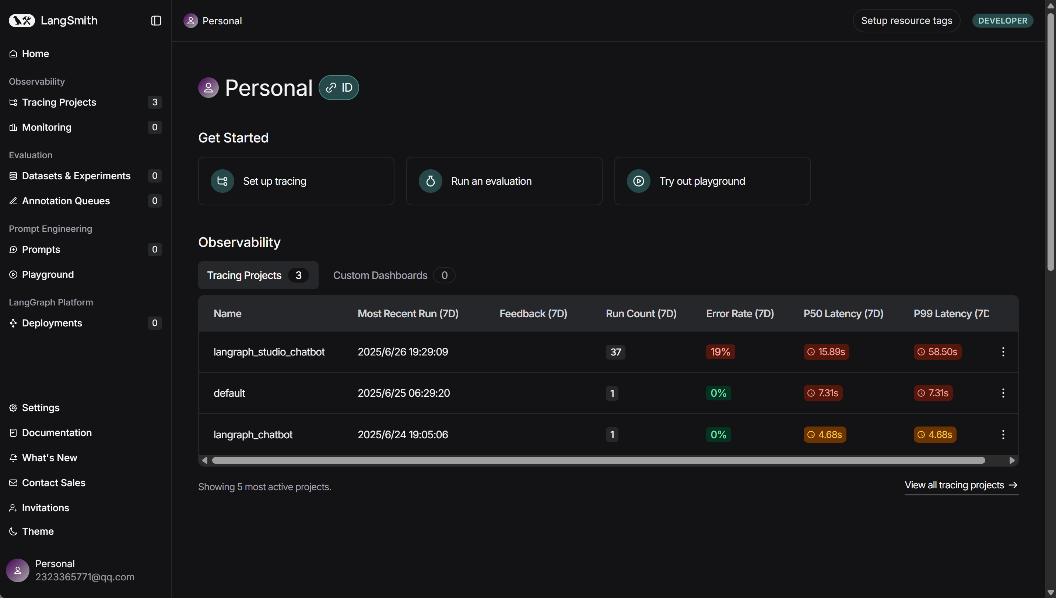
Task: Open row menu for langraph_chatbot
Action: click(1003, 435)
